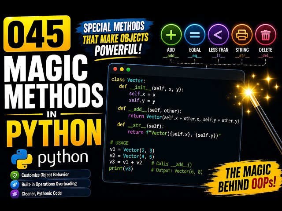Click the __str__ label below STRING
The width and height of the screenshot is (282, 211).
pyautogui.click(x=242, y=56)
